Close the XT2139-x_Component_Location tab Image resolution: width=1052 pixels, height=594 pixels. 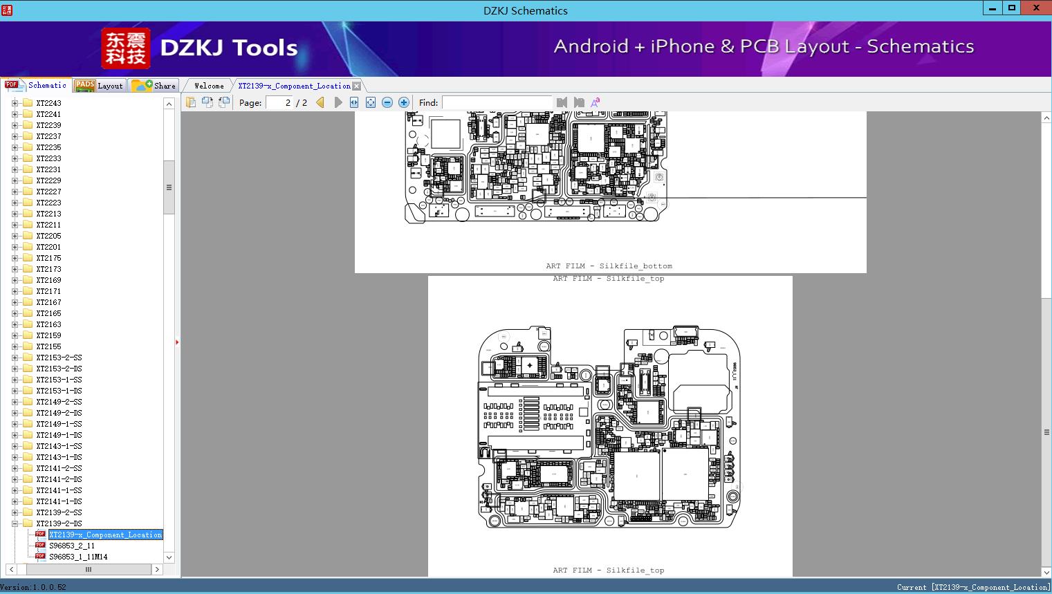(x=356, y=86)
